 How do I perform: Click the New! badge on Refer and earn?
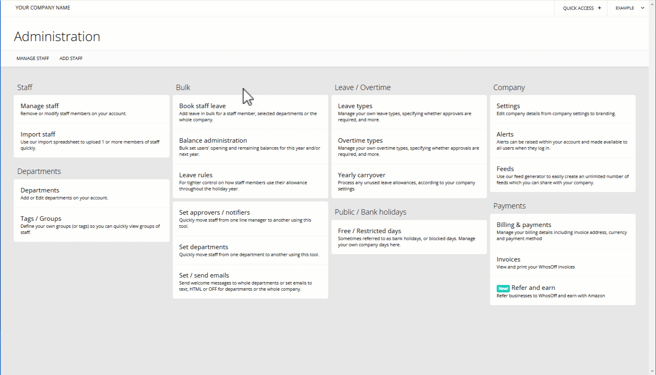tap(503, 288)
